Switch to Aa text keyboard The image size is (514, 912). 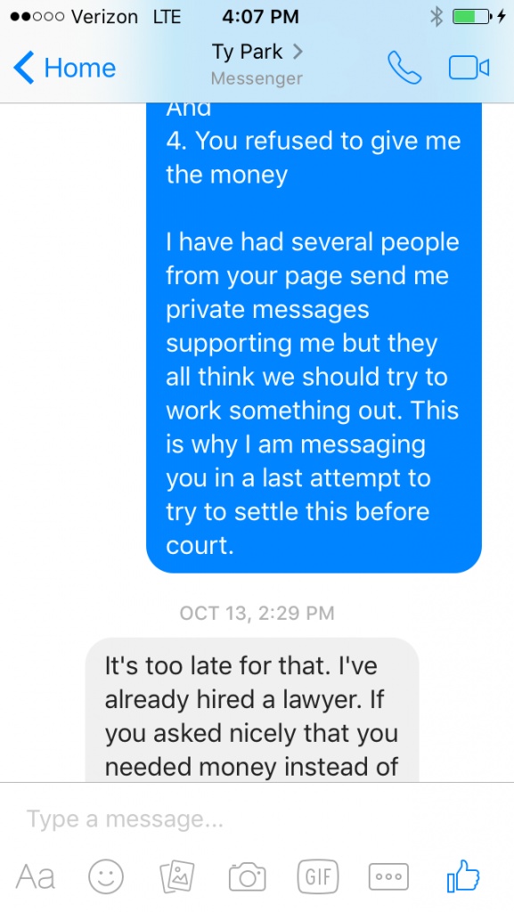tap(36, 876)
